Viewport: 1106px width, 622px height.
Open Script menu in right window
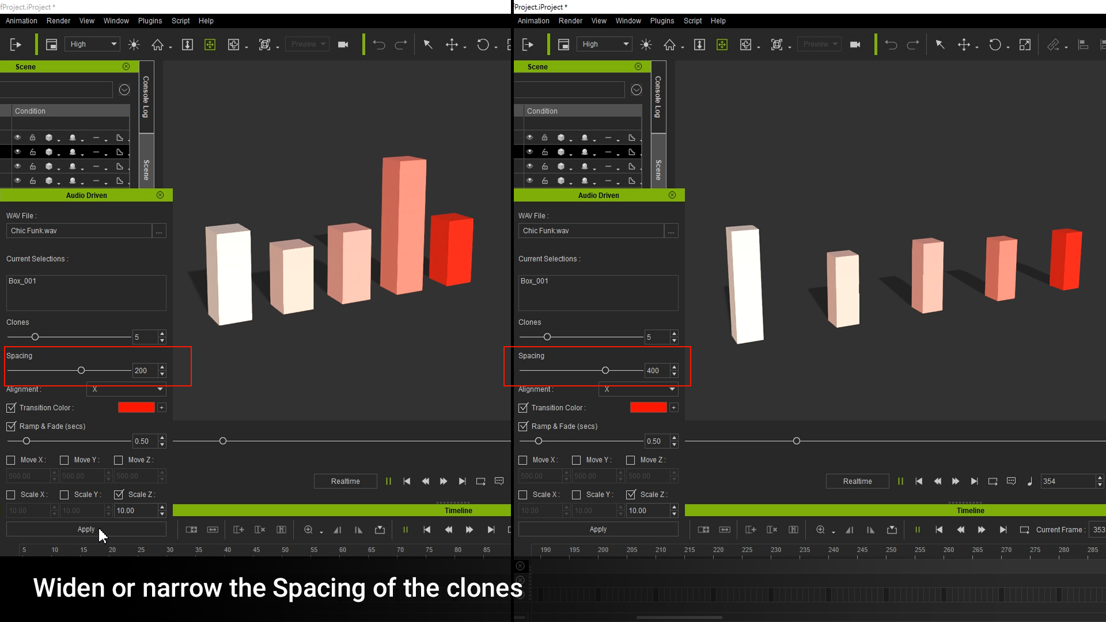692,21
